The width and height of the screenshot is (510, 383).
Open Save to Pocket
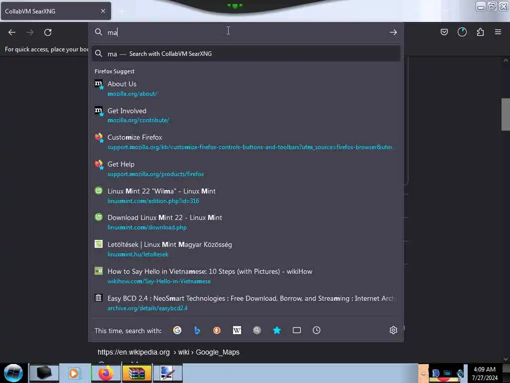[x=444, y=32]
